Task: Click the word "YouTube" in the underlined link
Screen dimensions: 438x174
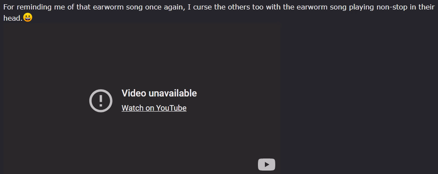Action: coord(171,108)
